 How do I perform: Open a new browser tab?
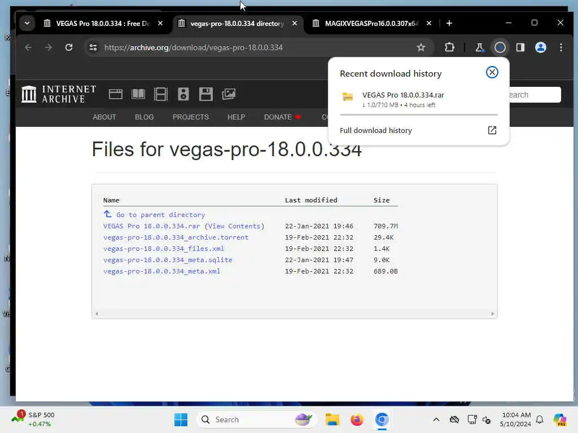pos(449,23)
